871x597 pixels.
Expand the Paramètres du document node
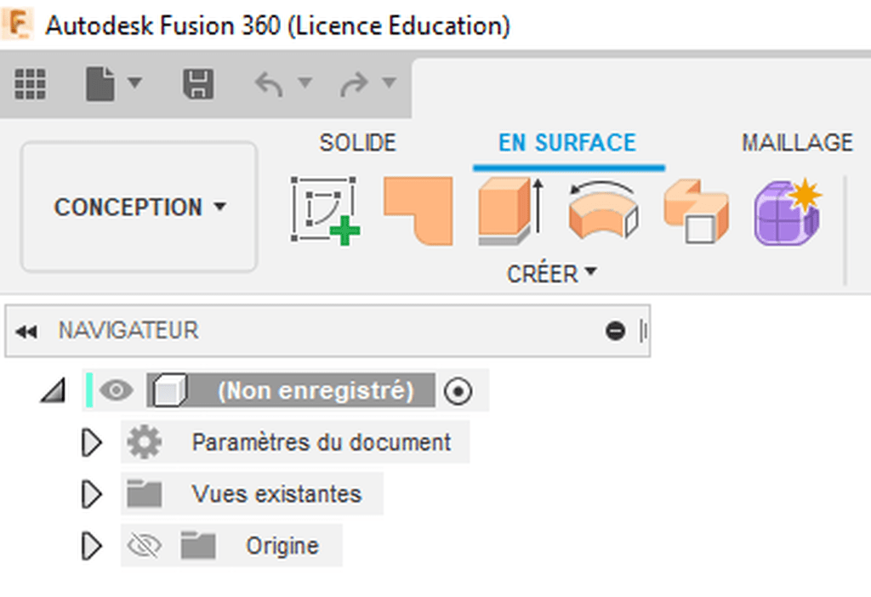pyautogui.click(x=92, y=442)
